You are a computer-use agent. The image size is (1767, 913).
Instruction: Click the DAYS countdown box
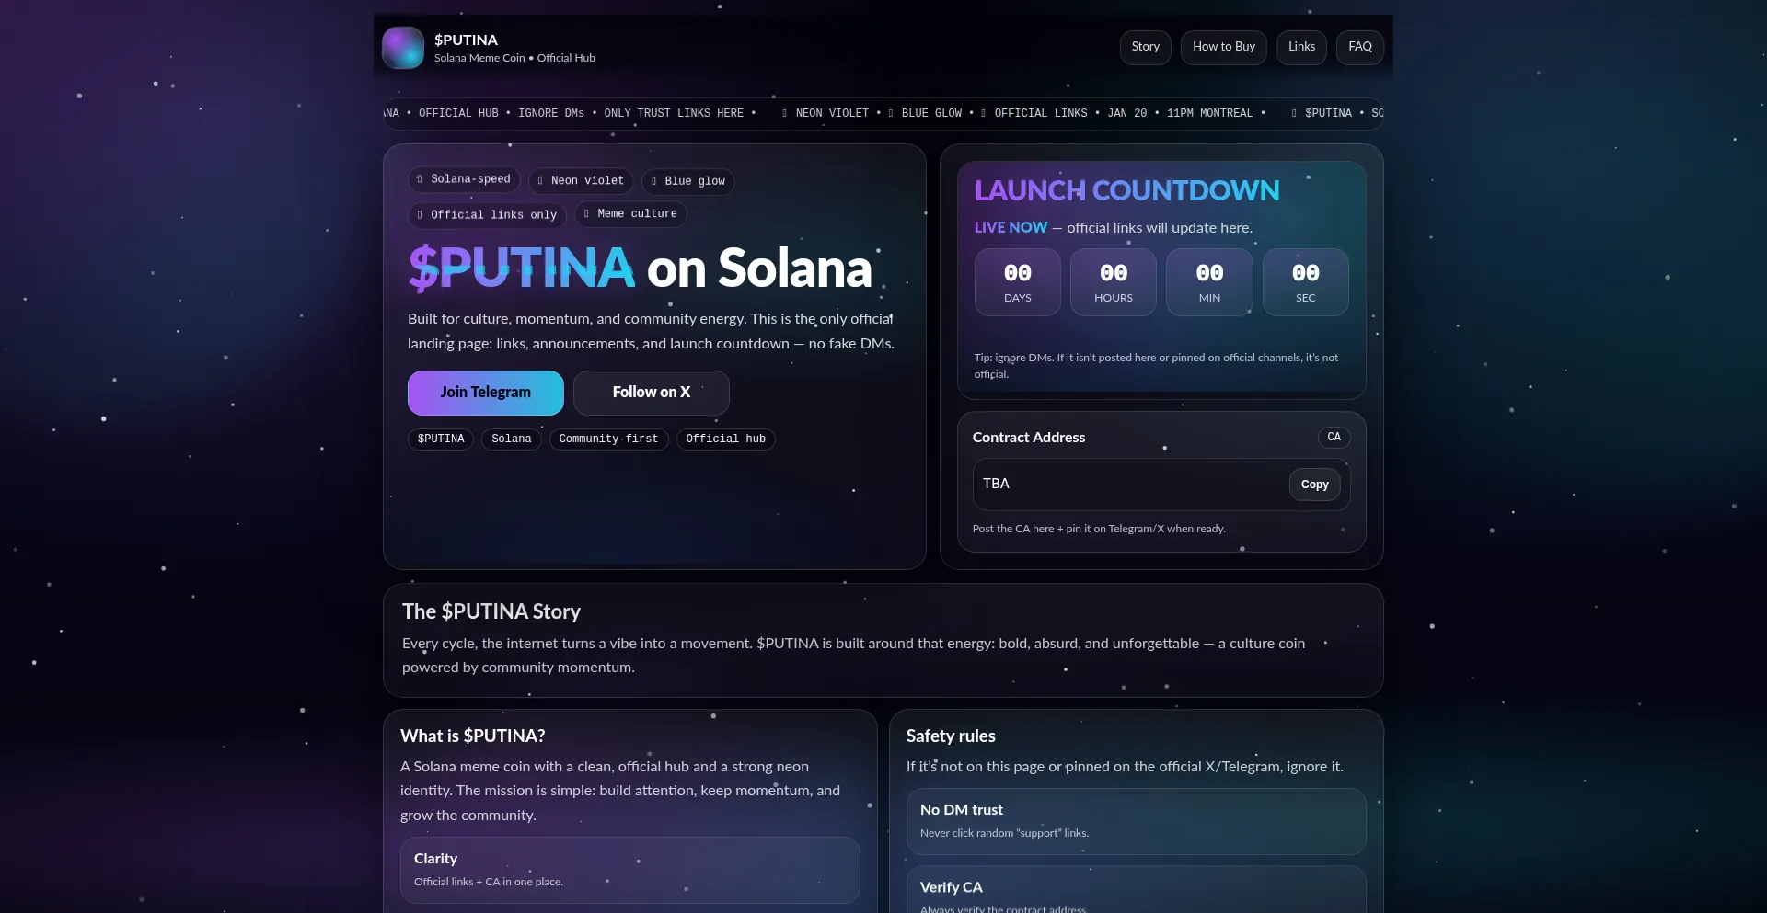tap(1017, 282)
